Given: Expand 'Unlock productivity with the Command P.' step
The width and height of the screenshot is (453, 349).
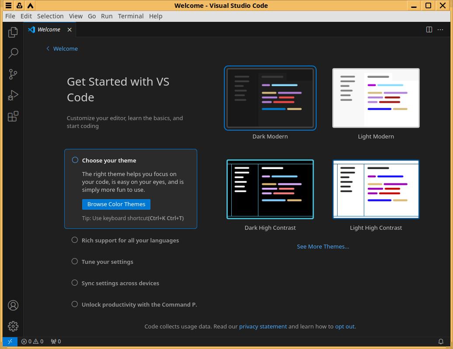Looking at the screenshot, I should [x=139, y=304].
